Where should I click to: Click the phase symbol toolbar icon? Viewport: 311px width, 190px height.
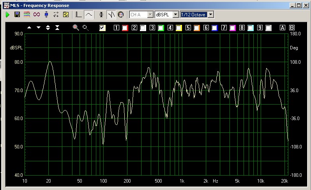(101, 15)
